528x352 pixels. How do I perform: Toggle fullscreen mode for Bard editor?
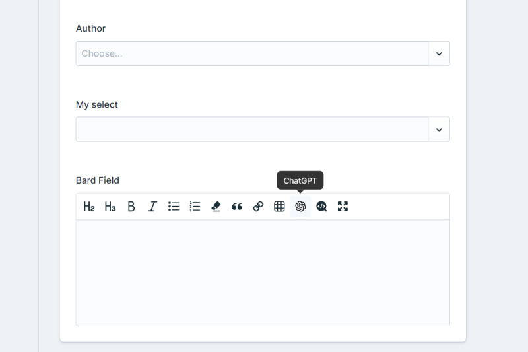(343, 207)
